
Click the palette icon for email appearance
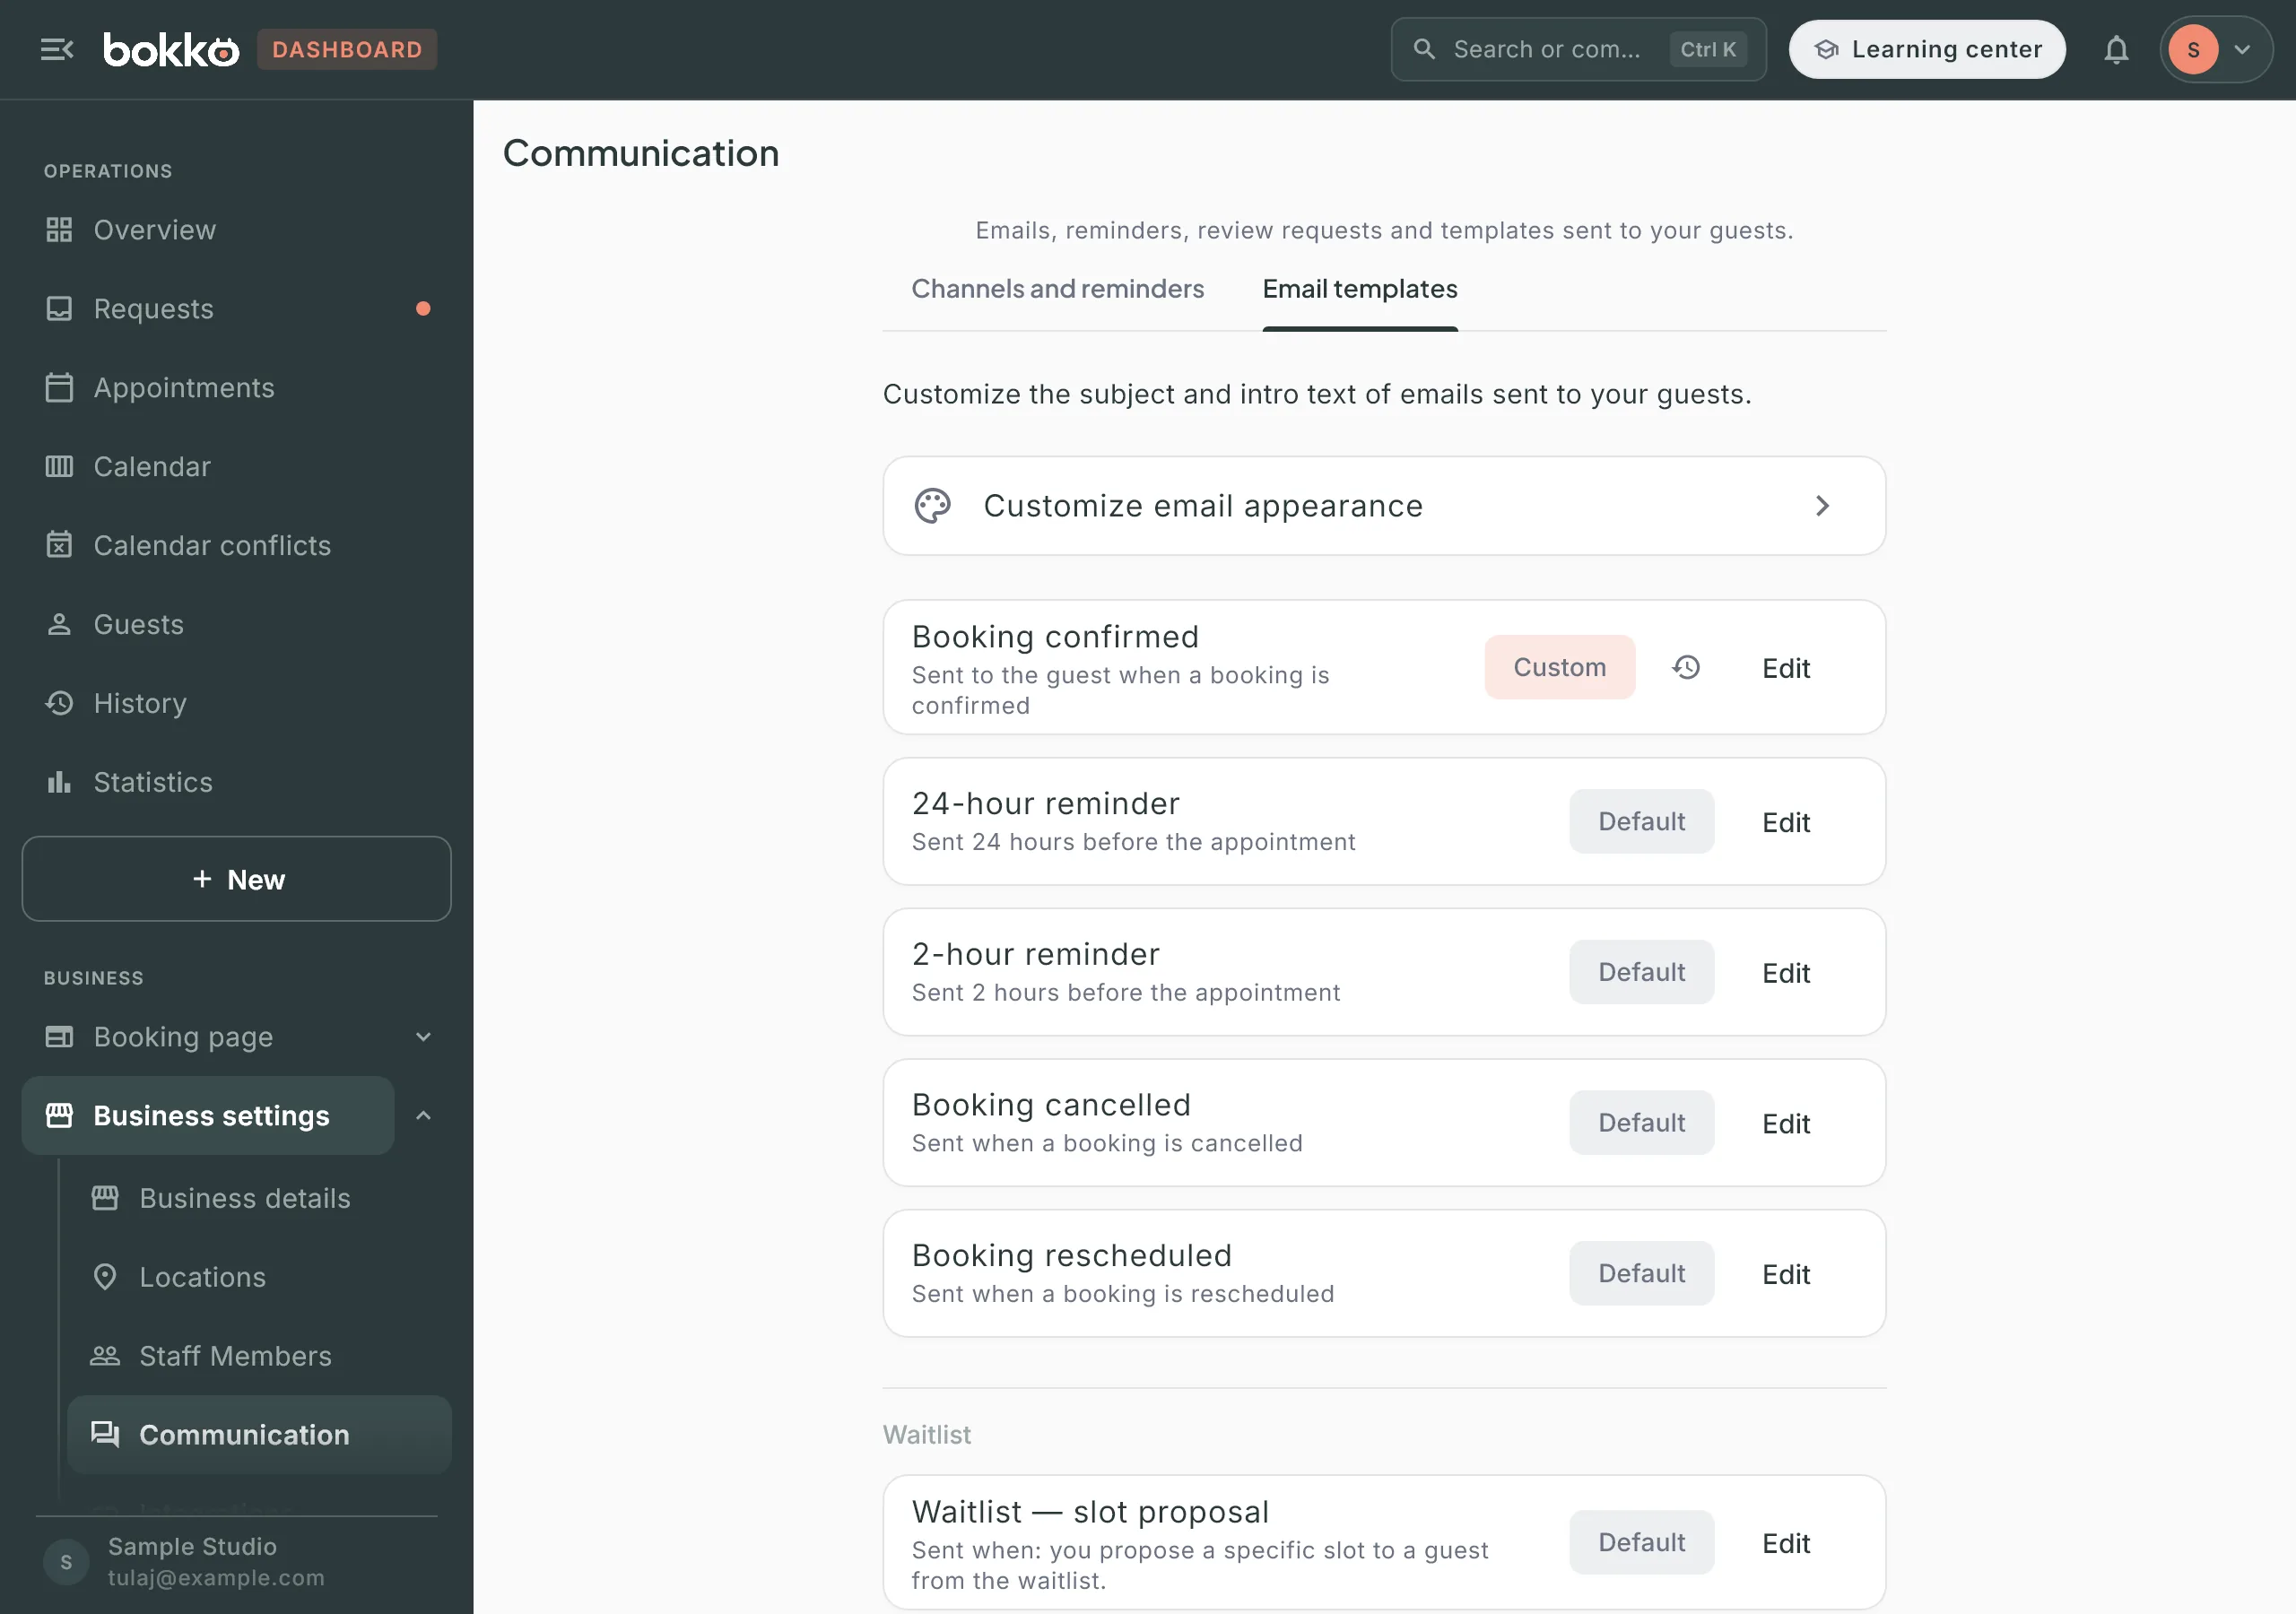[x=932, y=506]
